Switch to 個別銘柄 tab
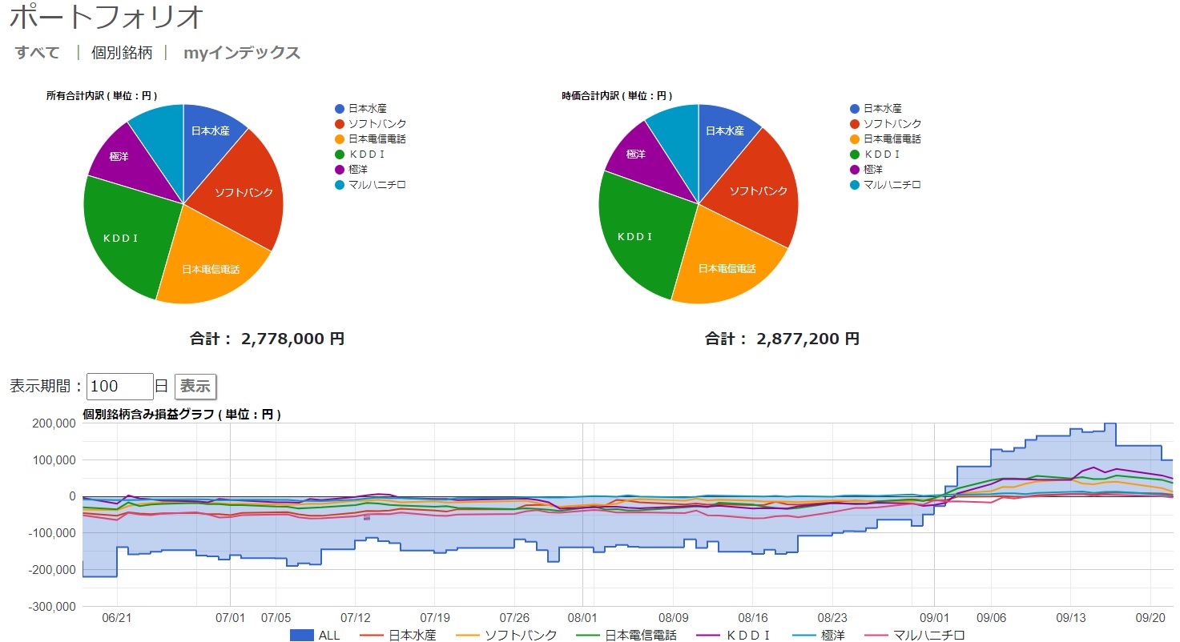The height and width of the screenshot is (642, 1180). pos(122,53)
